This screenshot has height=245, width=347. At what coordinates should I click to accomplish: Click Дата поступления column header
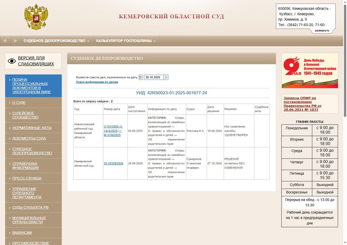click(x=136, y=109)
